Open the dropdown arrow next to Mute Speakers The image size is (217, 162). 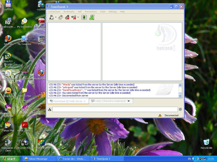[78, 17]
